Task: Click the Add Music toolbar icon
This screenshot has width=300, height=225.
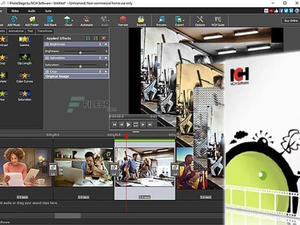Action: coord(14,21)
